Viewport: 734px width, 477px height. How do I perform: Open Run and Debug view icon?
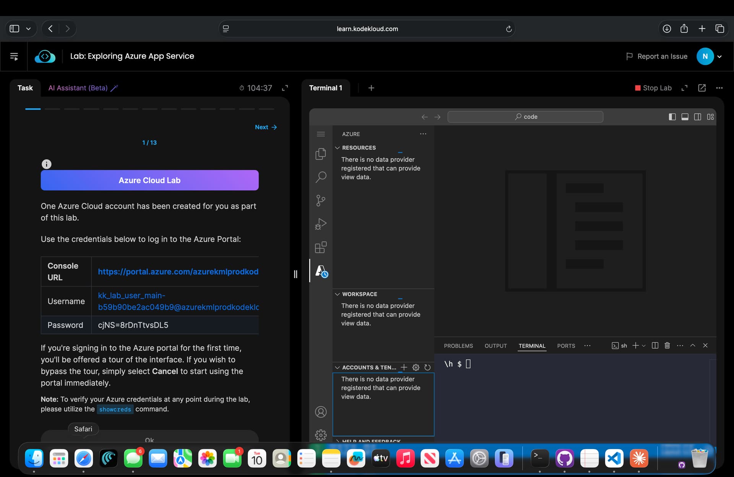click(320, 224)
